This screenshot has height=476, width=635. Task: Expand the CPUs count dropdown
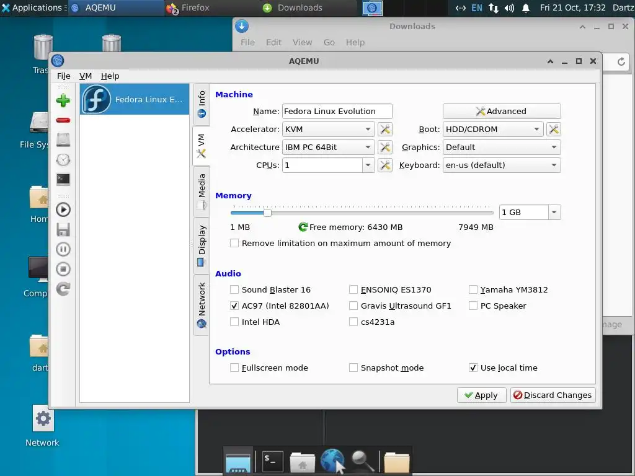[368, 165]
